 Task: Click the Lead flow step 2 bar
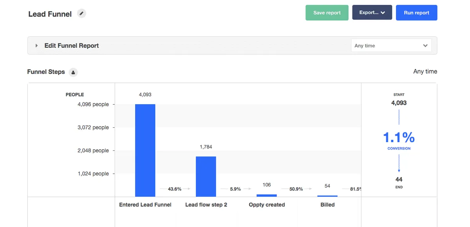coord(206,176)
